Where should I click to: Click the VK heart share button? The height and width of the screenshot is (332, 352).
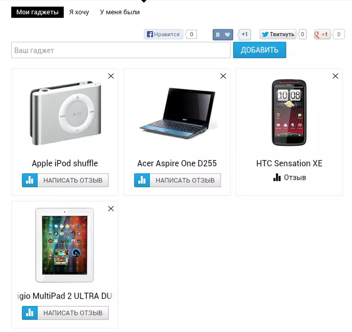(x=223, y=35)
